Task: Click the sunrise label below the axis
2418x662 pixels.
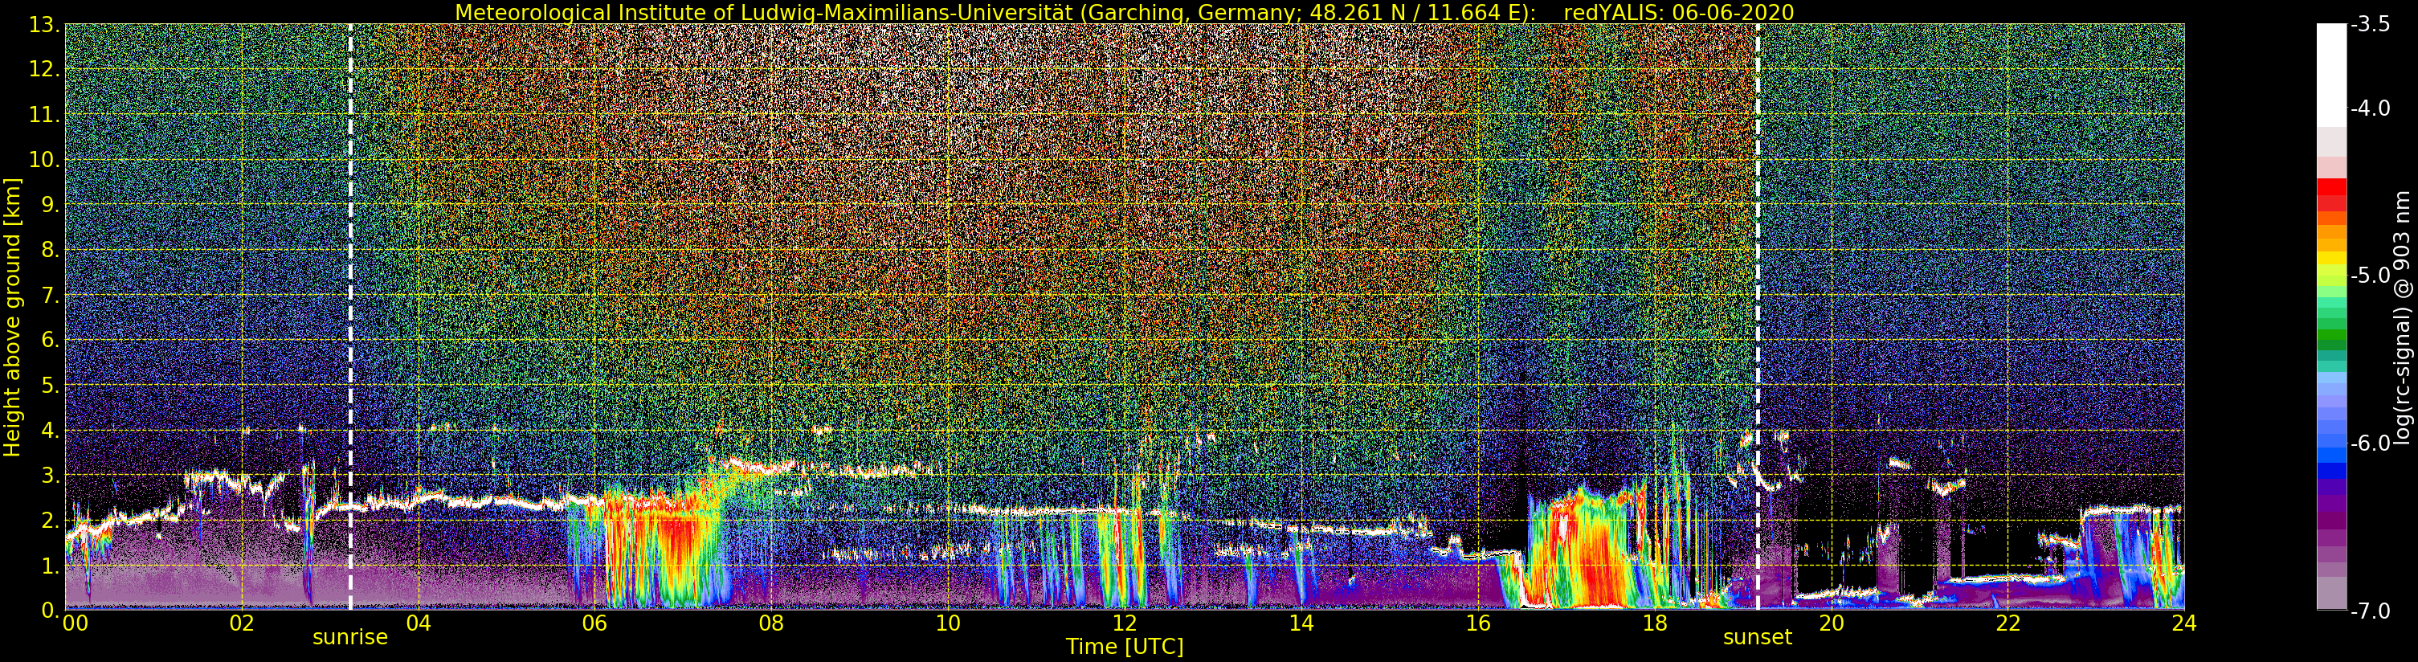Action: pos(350,638)
